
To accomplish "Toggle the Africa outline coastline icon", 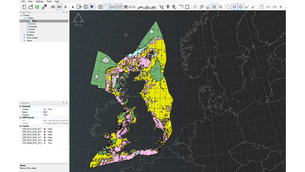I will click(x=107, y=7).
